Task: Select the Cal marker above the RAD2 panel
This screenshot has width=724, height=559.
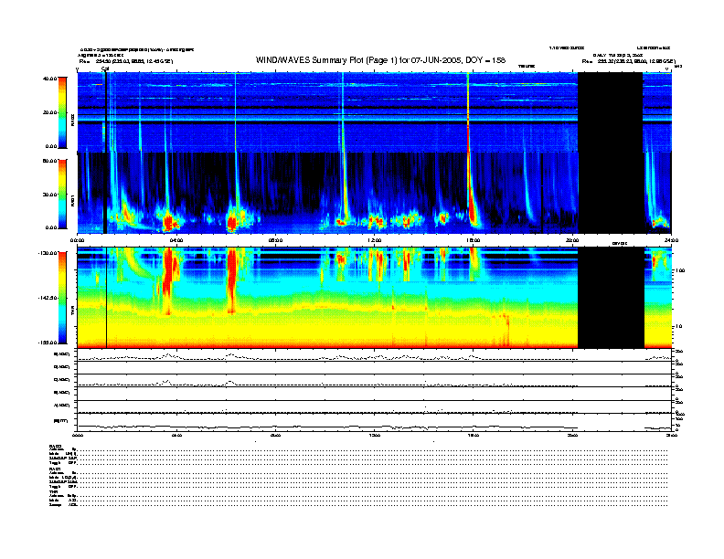Action: pos(105,69)
